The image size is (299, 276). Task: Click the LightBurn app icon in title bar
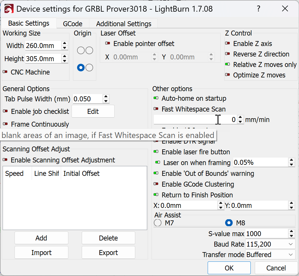pyautogui.click(x=9, y=9)
